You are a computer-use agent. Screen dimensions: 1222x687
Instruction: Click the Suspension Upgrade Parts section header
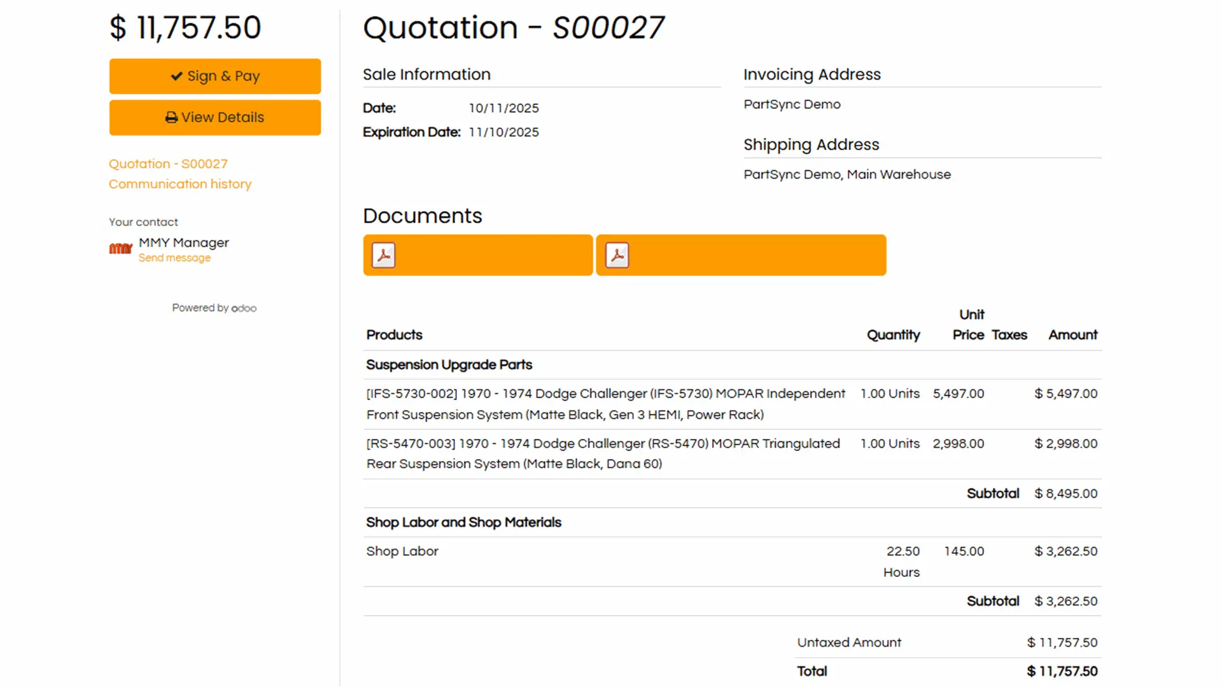(449, 365)
